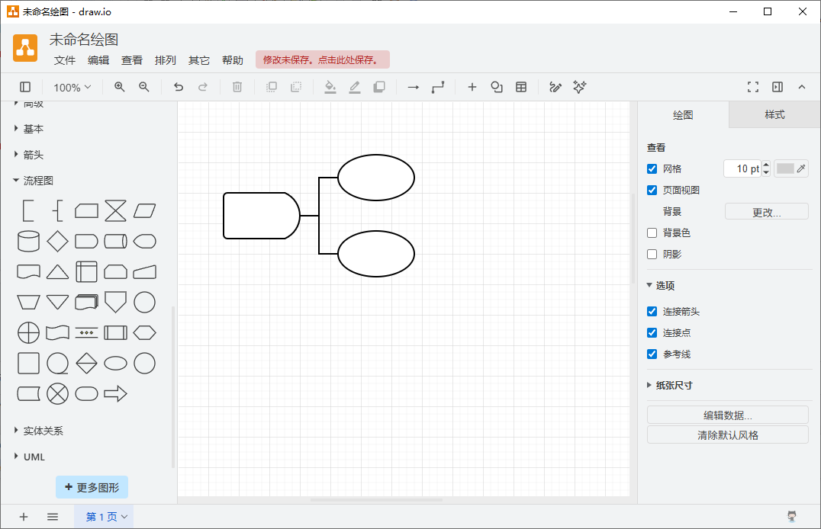Click the 更多图形 button
The height and width of the screenshot is (529, 821).
92,487
